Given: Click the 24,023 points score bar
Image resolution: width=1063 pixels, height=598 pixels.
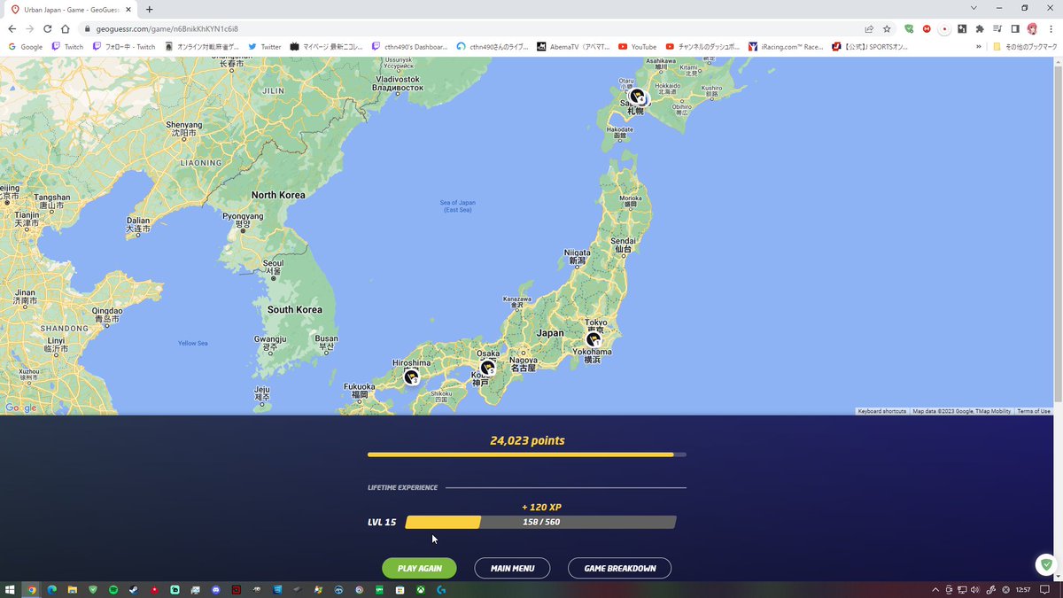Looking at the screenshot, I should (x=527, y=454).
